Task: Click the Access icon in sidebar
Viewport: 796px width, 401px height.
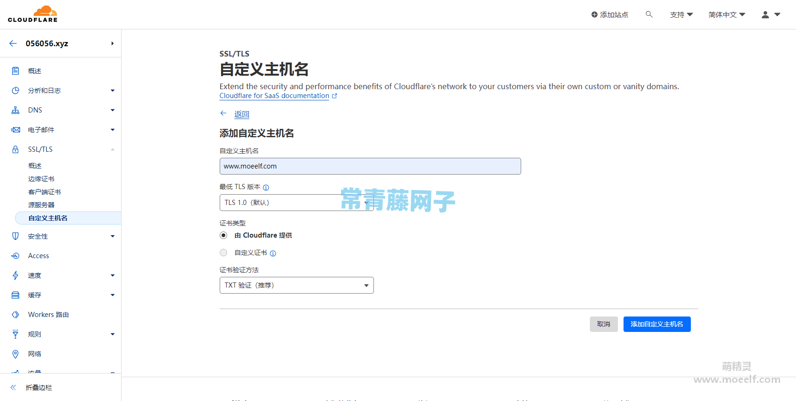Action: (15, 256)
